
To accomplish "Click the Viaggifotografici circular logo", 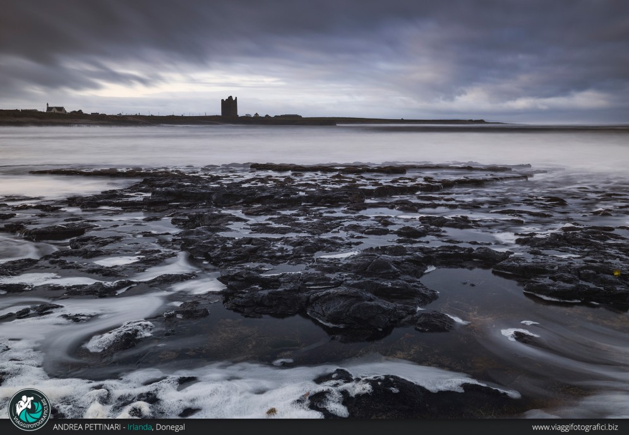I will [x=29, y=409].
